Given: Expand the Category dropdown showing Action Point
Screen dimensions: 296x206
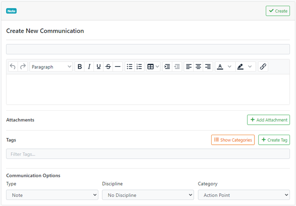Looking at the screenshot, I should (244, 195).
